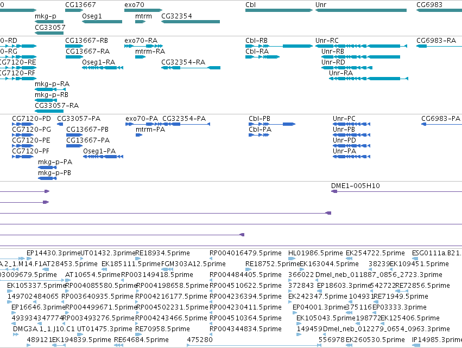Select the Unr gene bar glyph
Viewport: 462px width, 348px height.
pos(361,11)
